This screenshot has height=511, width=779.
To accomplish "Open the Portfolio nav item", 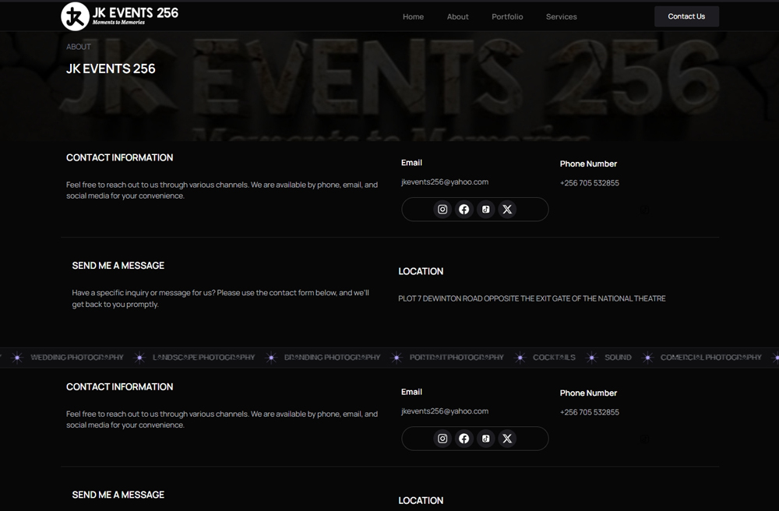I will [507, 16].
